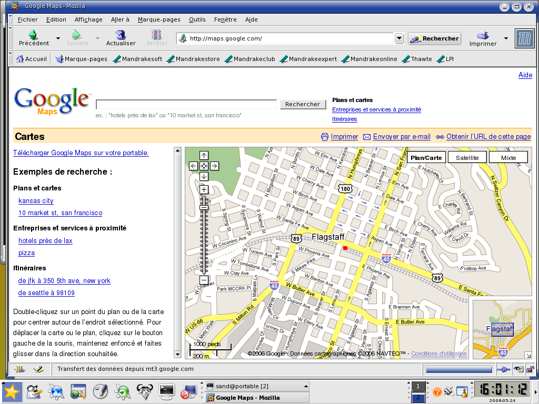Pan the map left with arrow button
This screenshot has width=539, height=404.
point(193,166)
